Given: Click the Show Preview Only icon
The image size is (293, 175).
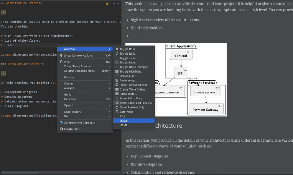Looking at the screenshot, I should click(x=117, y=107).
